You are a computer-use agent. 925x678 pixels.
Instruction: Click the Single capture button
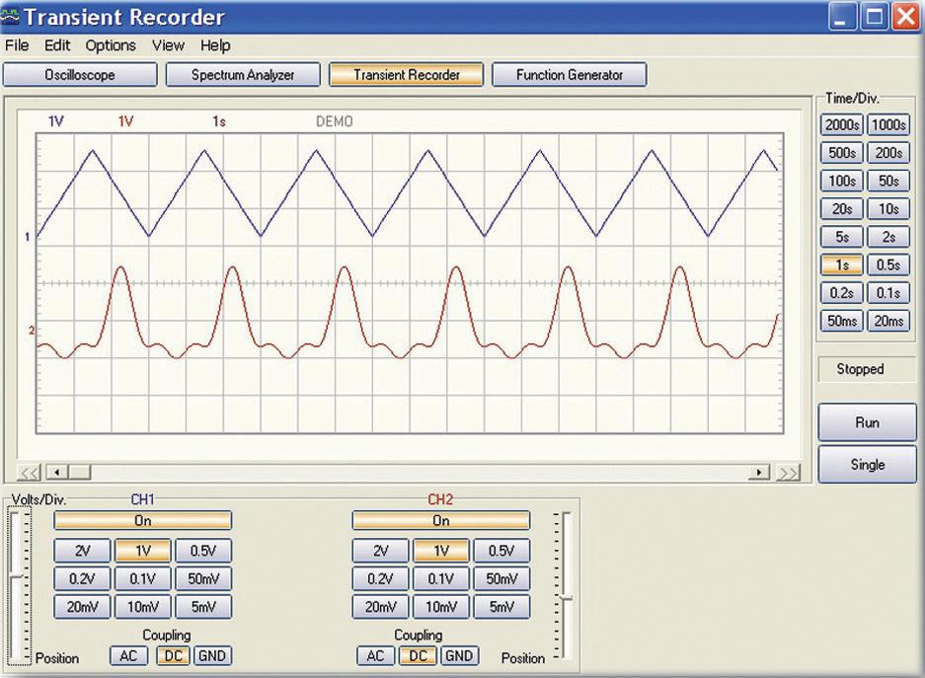[x=866, y=464]
